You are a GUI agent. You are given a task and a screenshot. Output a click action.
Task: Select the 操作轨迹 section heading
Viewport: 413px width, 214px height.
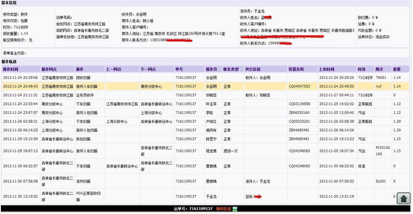coord(9,62)
